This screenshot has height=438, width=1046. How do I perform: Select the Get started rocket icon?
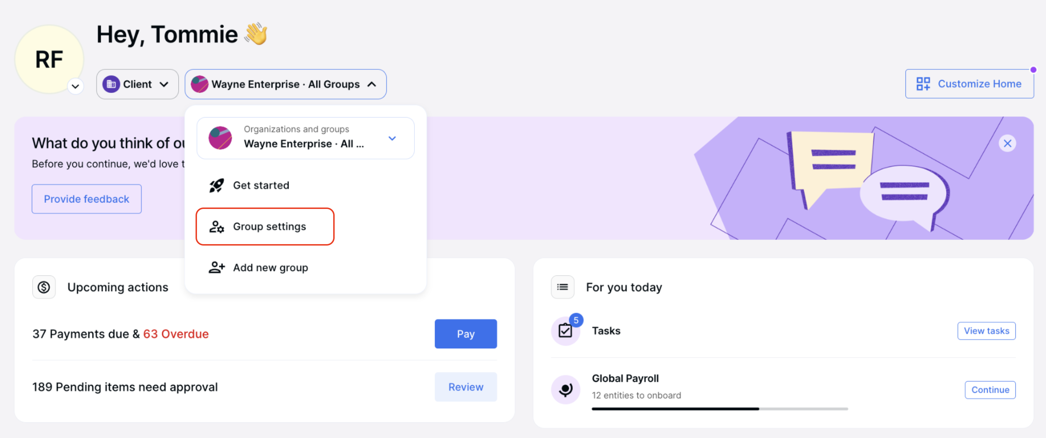pyautogui.click(x=216, y=185)
